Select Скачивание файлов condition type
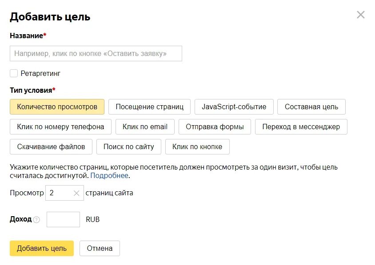This screenshot has width=375, height=265. coord(51,147)
